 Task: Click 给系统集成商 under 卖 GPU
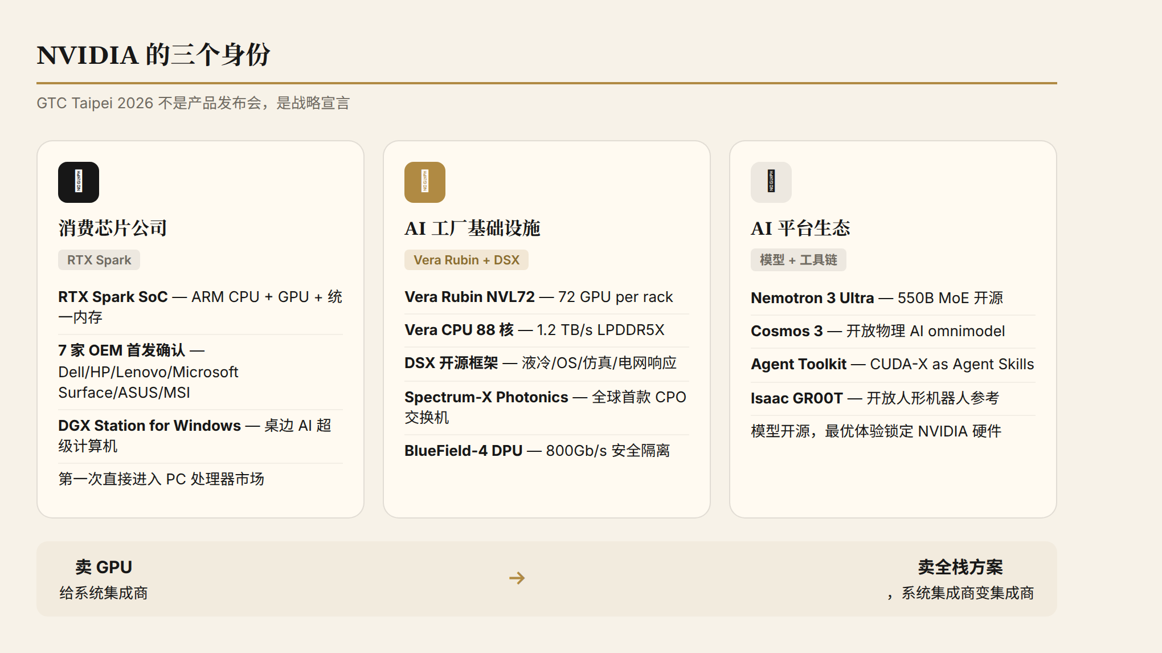coord(104,593)
